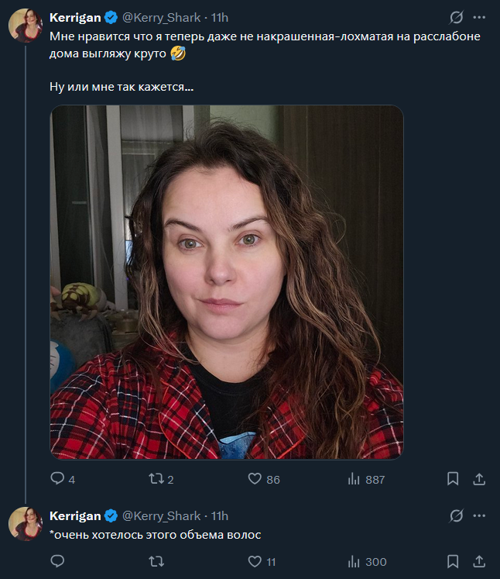
Task: Open Grok icon on the first tweet
Action: click(457, 18)
